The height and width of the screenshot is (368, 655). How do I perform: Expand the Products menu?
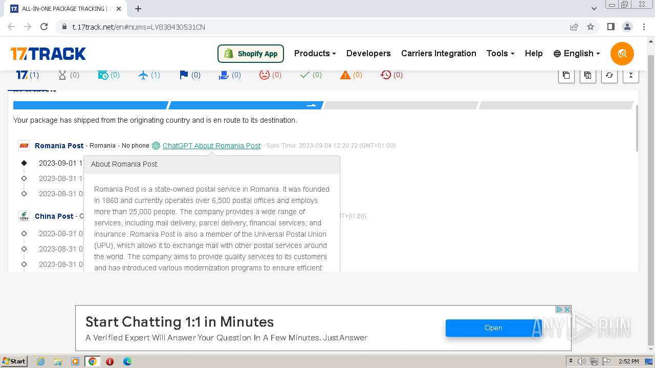[x=315, y=53]
